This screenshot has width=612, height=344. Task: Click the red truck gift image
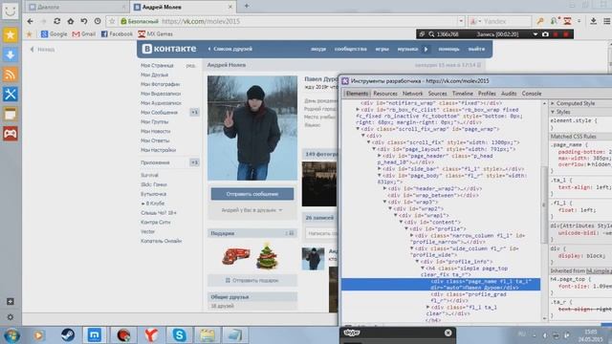(236, 257)
